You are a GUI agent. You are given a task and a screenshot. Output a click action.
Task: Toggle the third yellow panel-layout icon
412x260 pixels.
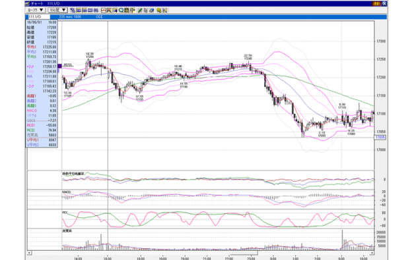(90, 11)
